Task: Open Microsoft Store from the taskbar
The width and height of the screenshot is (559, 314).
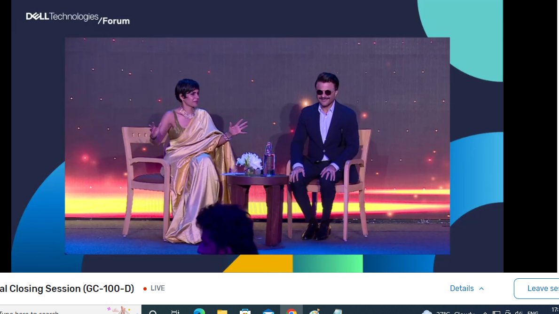Action: tap(245, 312)
